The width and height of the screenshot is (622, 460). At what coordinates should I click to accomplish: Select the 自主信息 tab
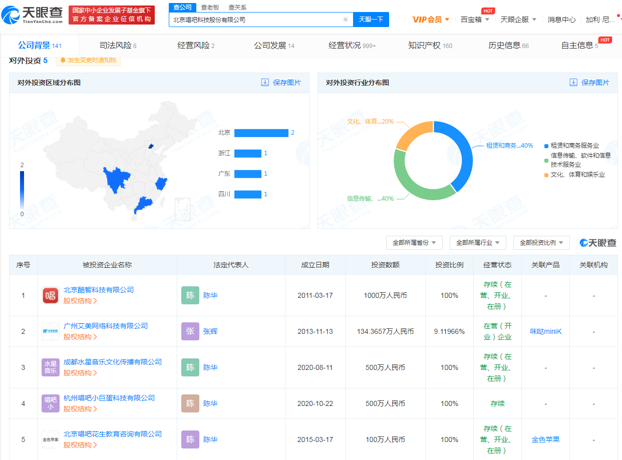(x=579, y=46)
